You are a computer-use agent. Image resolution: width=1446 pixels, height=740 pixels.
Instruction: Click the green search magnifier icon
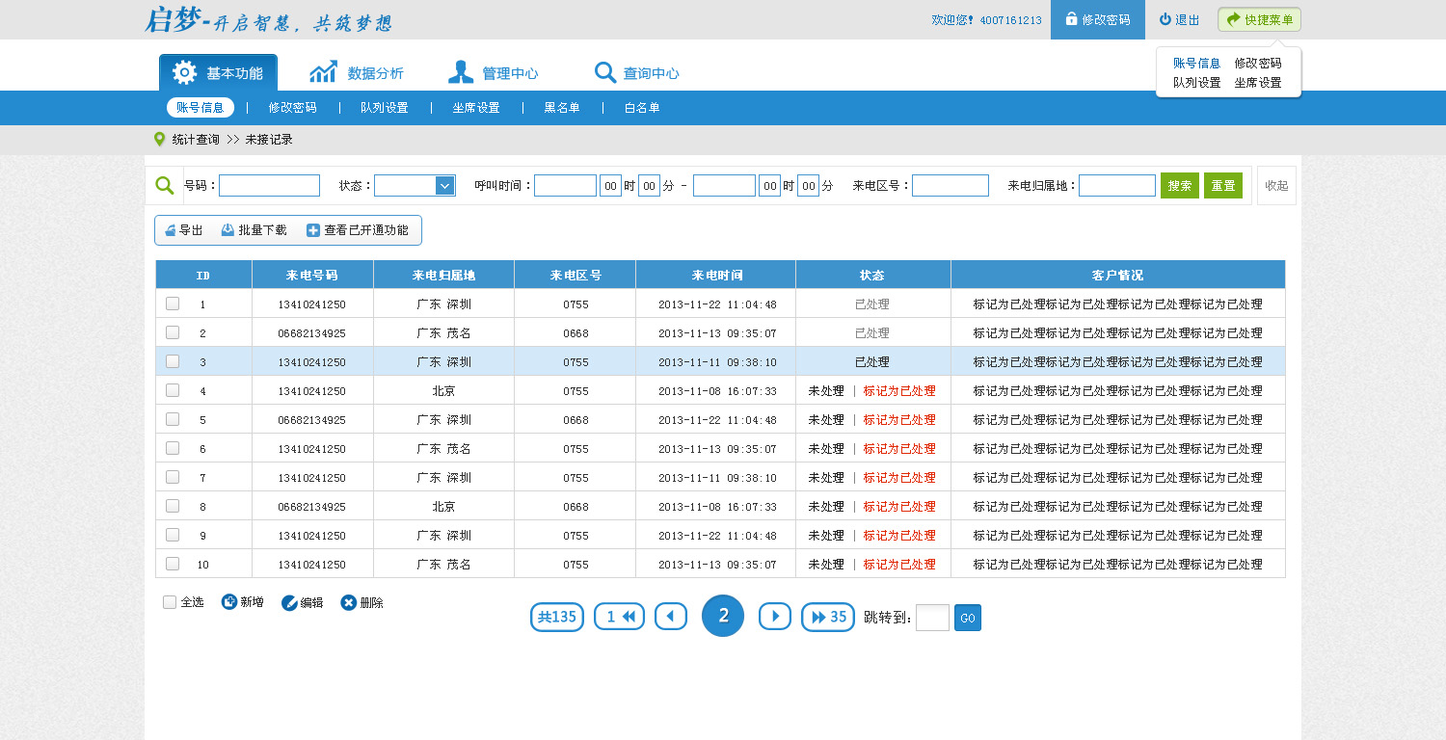[165, 185]
